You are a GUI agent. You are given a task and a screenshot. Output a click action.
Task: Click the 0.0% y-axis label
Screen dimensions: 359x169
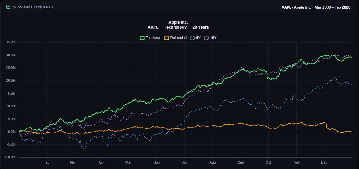(x=12, y=132)
